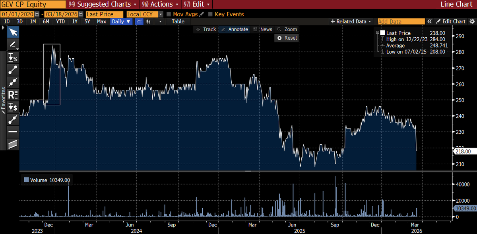Image resolution: width=477 pixels, height=234 pixels.
Task: Set range to 1D
Action: [7, 21]
